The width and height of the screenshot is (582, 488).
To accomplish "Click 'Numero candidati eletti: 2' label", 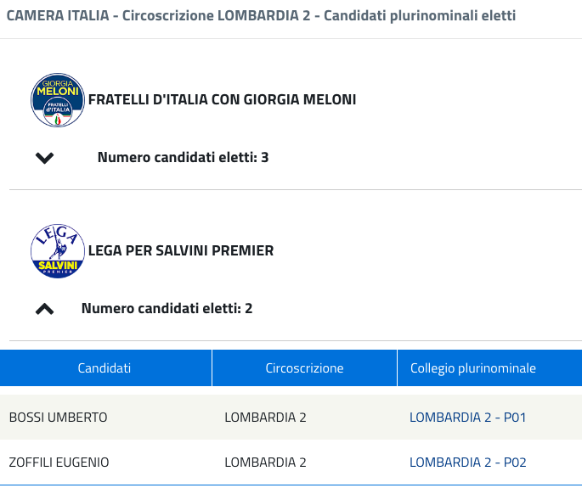I will (x=167, y=309).
